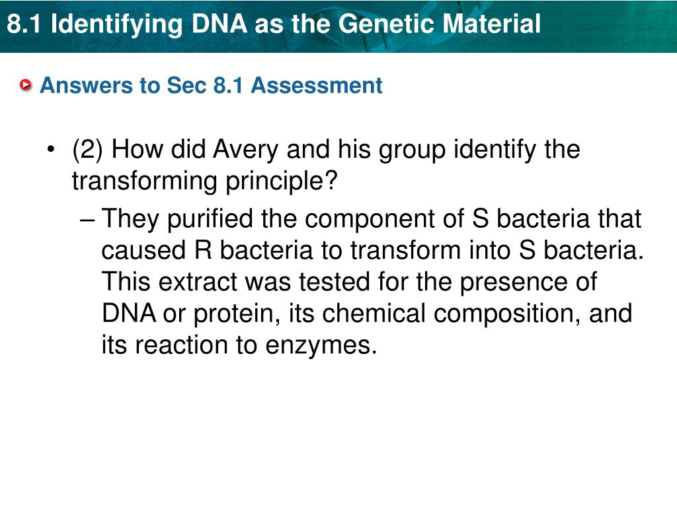
Task: Click the '(2)' question number
Action: coord(88,150)
